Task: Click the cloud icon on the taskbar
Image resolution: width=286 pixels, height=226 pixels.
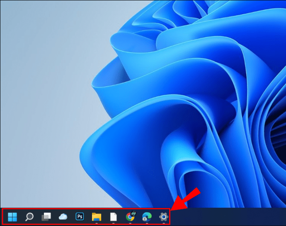Action: (x=63, y=216)
